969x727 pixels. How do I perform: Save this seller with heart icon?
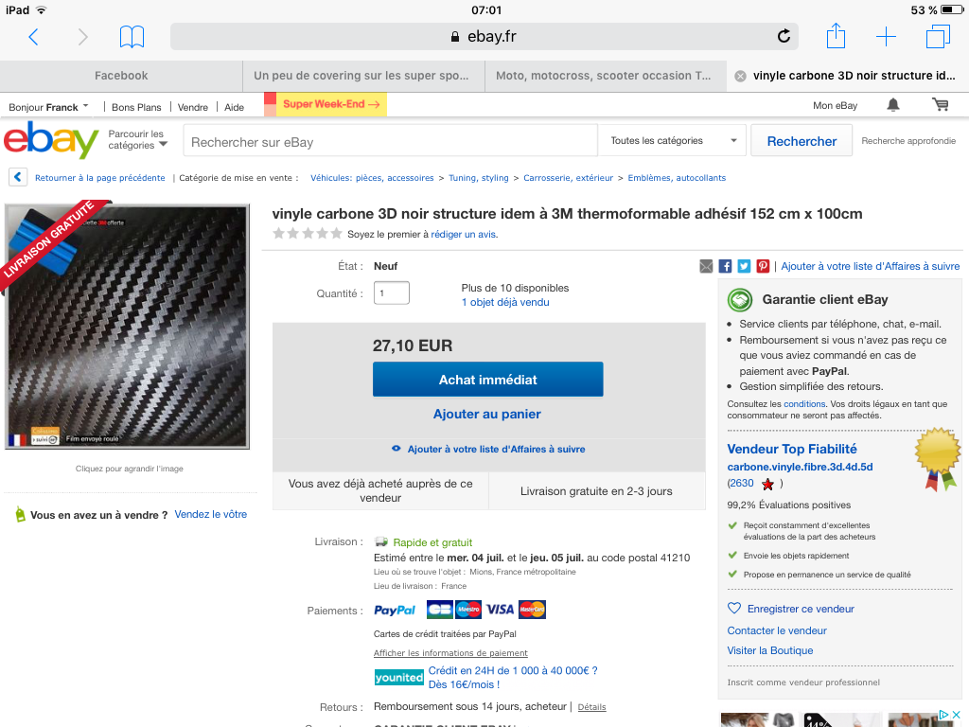point(734,609)
